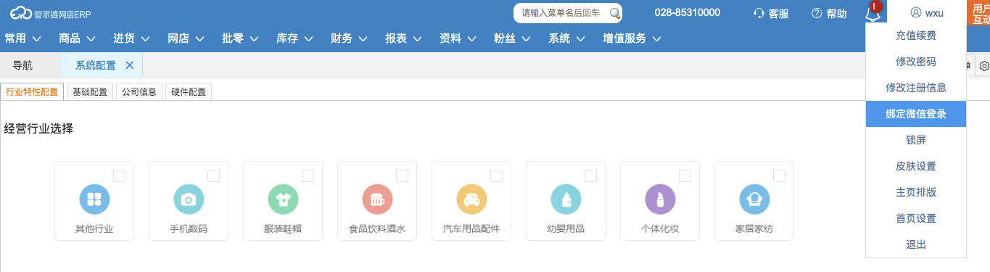Image resolution: width=990 pixels, height=272 pixels.
Task: Select the 汽车用品配件 car icon
Action: [x=471, y=199]
